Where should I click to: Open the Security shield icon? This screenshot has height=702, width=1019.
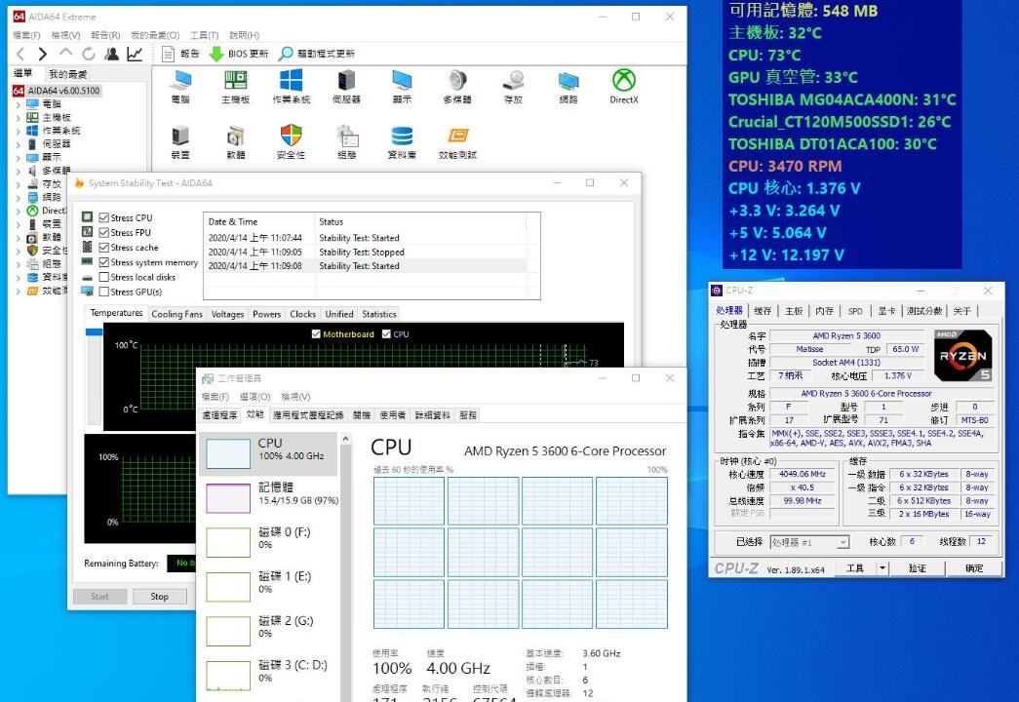click(x=292, y=142)
